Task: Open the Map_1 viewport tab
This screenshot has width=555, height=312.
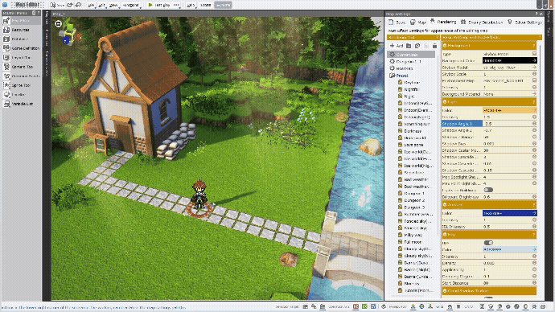Action: click(x=59, y=14)
